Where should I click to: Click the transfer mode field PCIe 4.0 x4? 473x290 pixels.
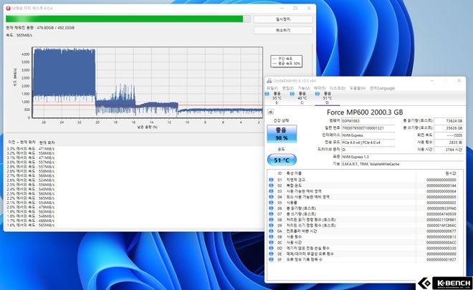368,142
